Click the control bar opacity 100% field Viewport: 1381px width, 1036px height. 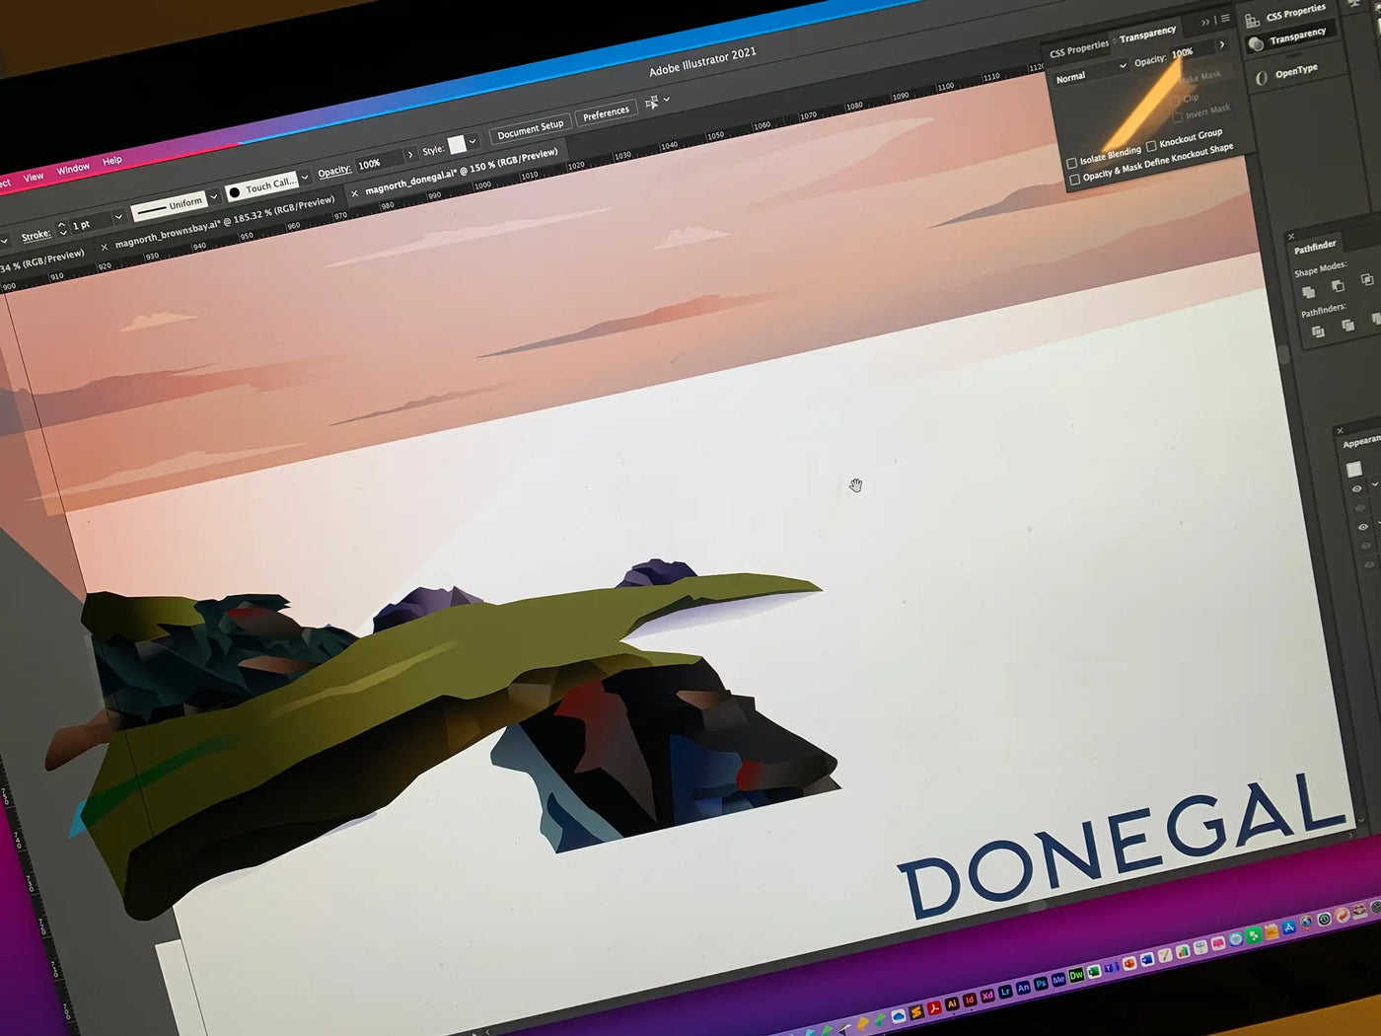pos(380,161)
